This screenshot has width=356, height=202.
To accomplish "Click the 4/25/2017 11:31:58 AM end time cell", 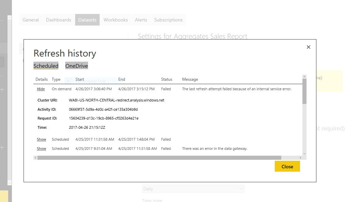I will coord(138,149).
